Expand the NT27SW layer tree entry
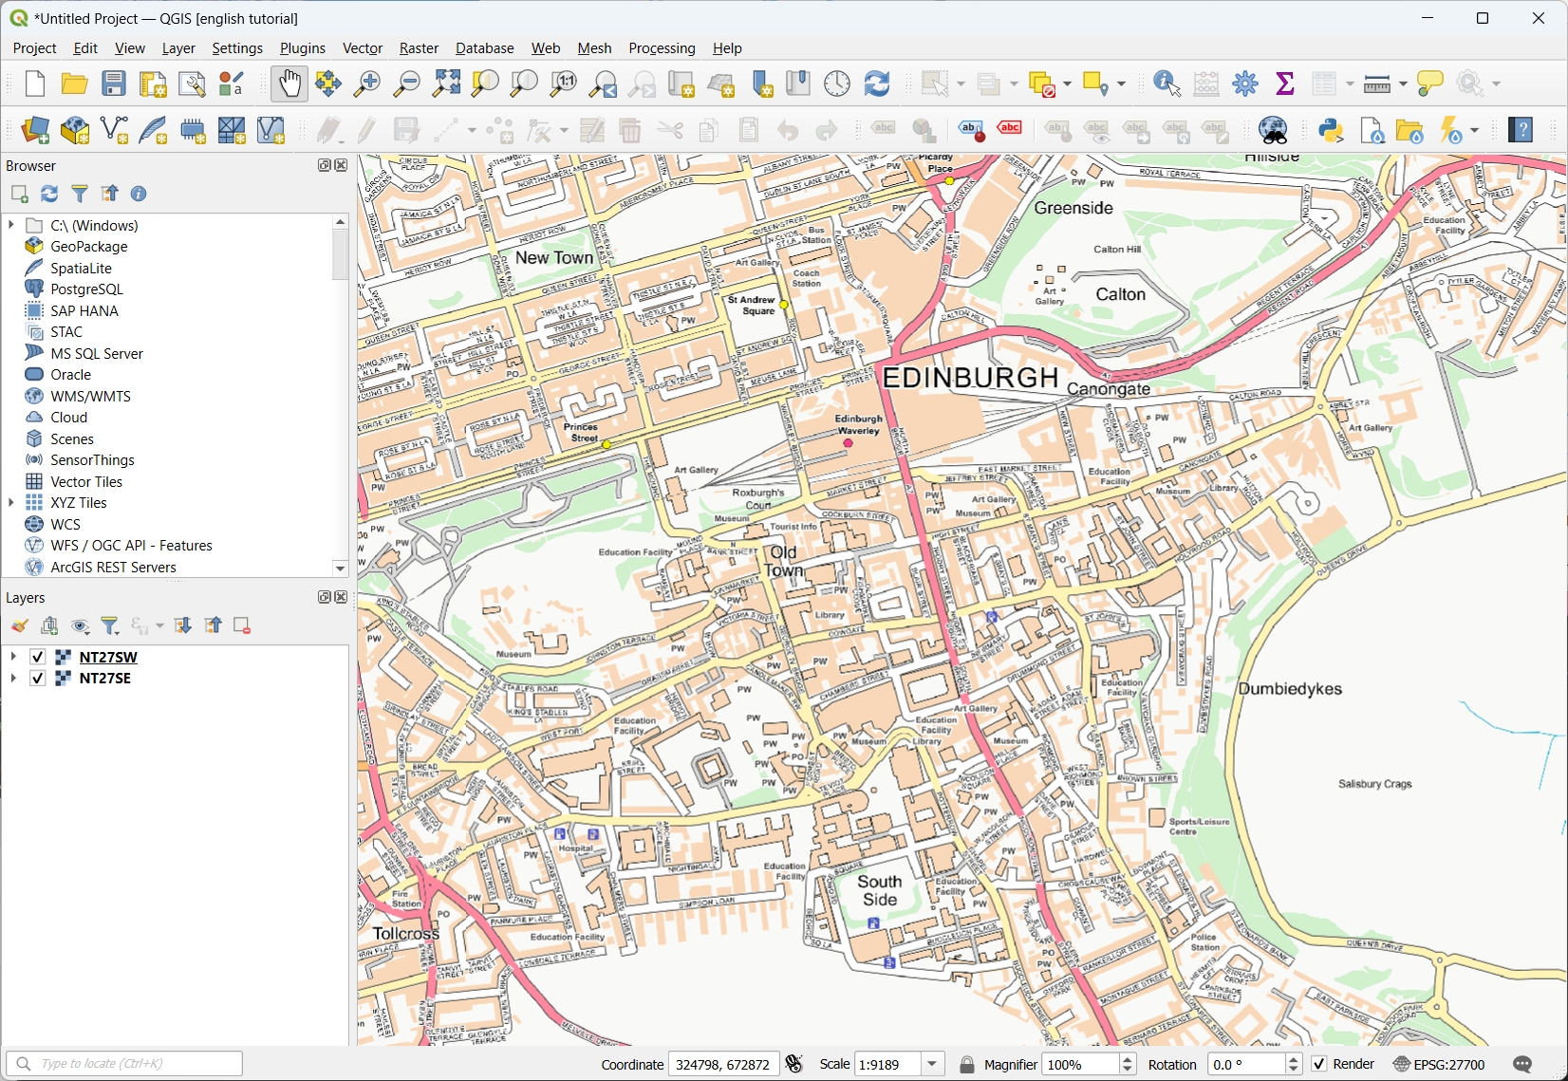The height and width of the screenshot is (1081, 1568). click(13, 657)
